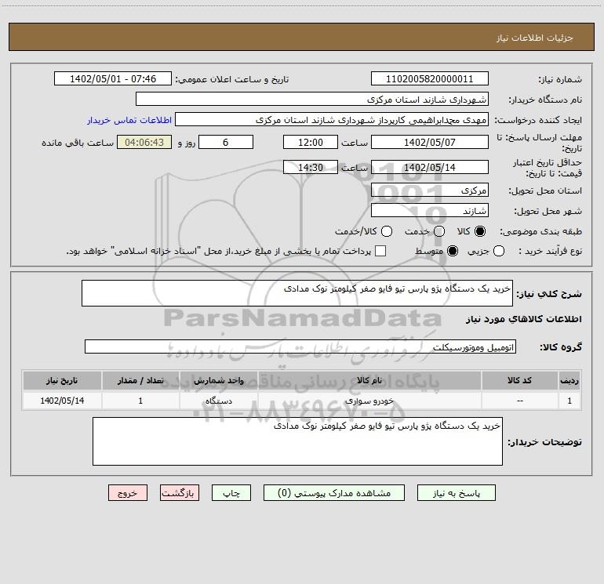Click the remaining time 04:06:43 field
This screenshot has width=604, height=584.
(144, 142)
